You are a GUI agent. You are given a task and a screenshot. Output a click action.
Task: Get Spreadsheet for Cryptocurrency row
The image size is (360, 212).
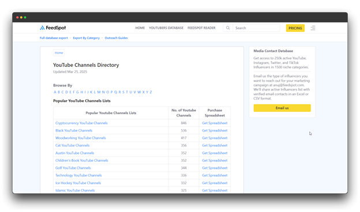tap(215, 123)
